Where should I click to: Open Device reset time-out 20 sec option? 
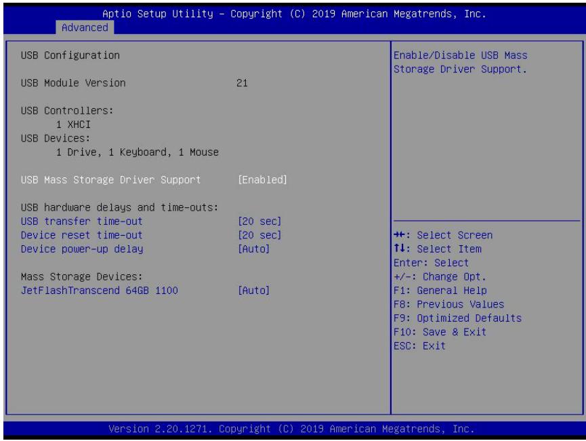(x=259, y=235)
